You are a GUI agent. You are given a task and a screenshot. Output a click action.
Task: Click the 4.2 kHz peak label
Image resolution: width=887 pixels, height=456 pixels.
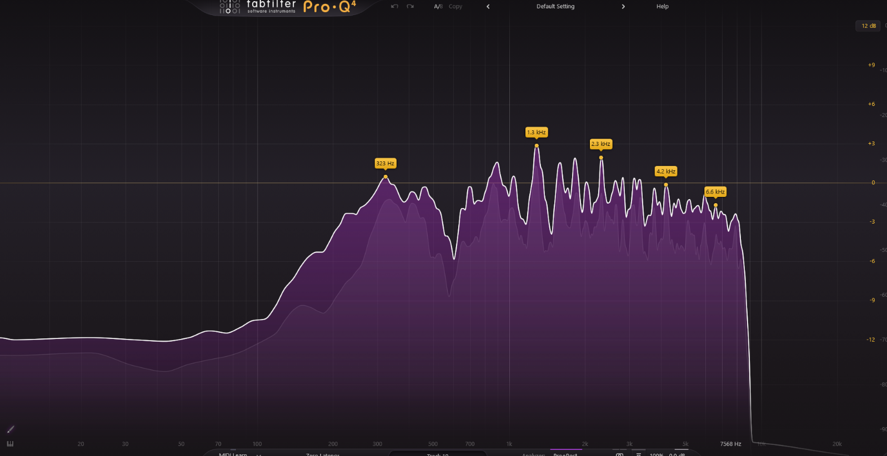(x=666, y=171)
